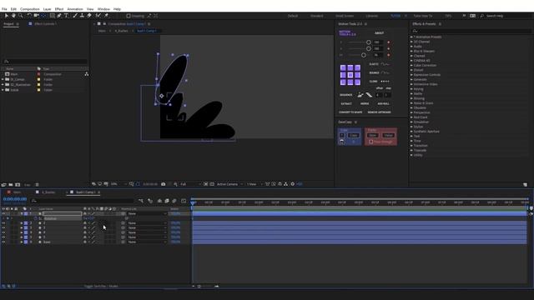Adjust the second Motion Tools slider knob
Image resolution: width=534 pixels, height=300 pixels.
click(369, 48)
